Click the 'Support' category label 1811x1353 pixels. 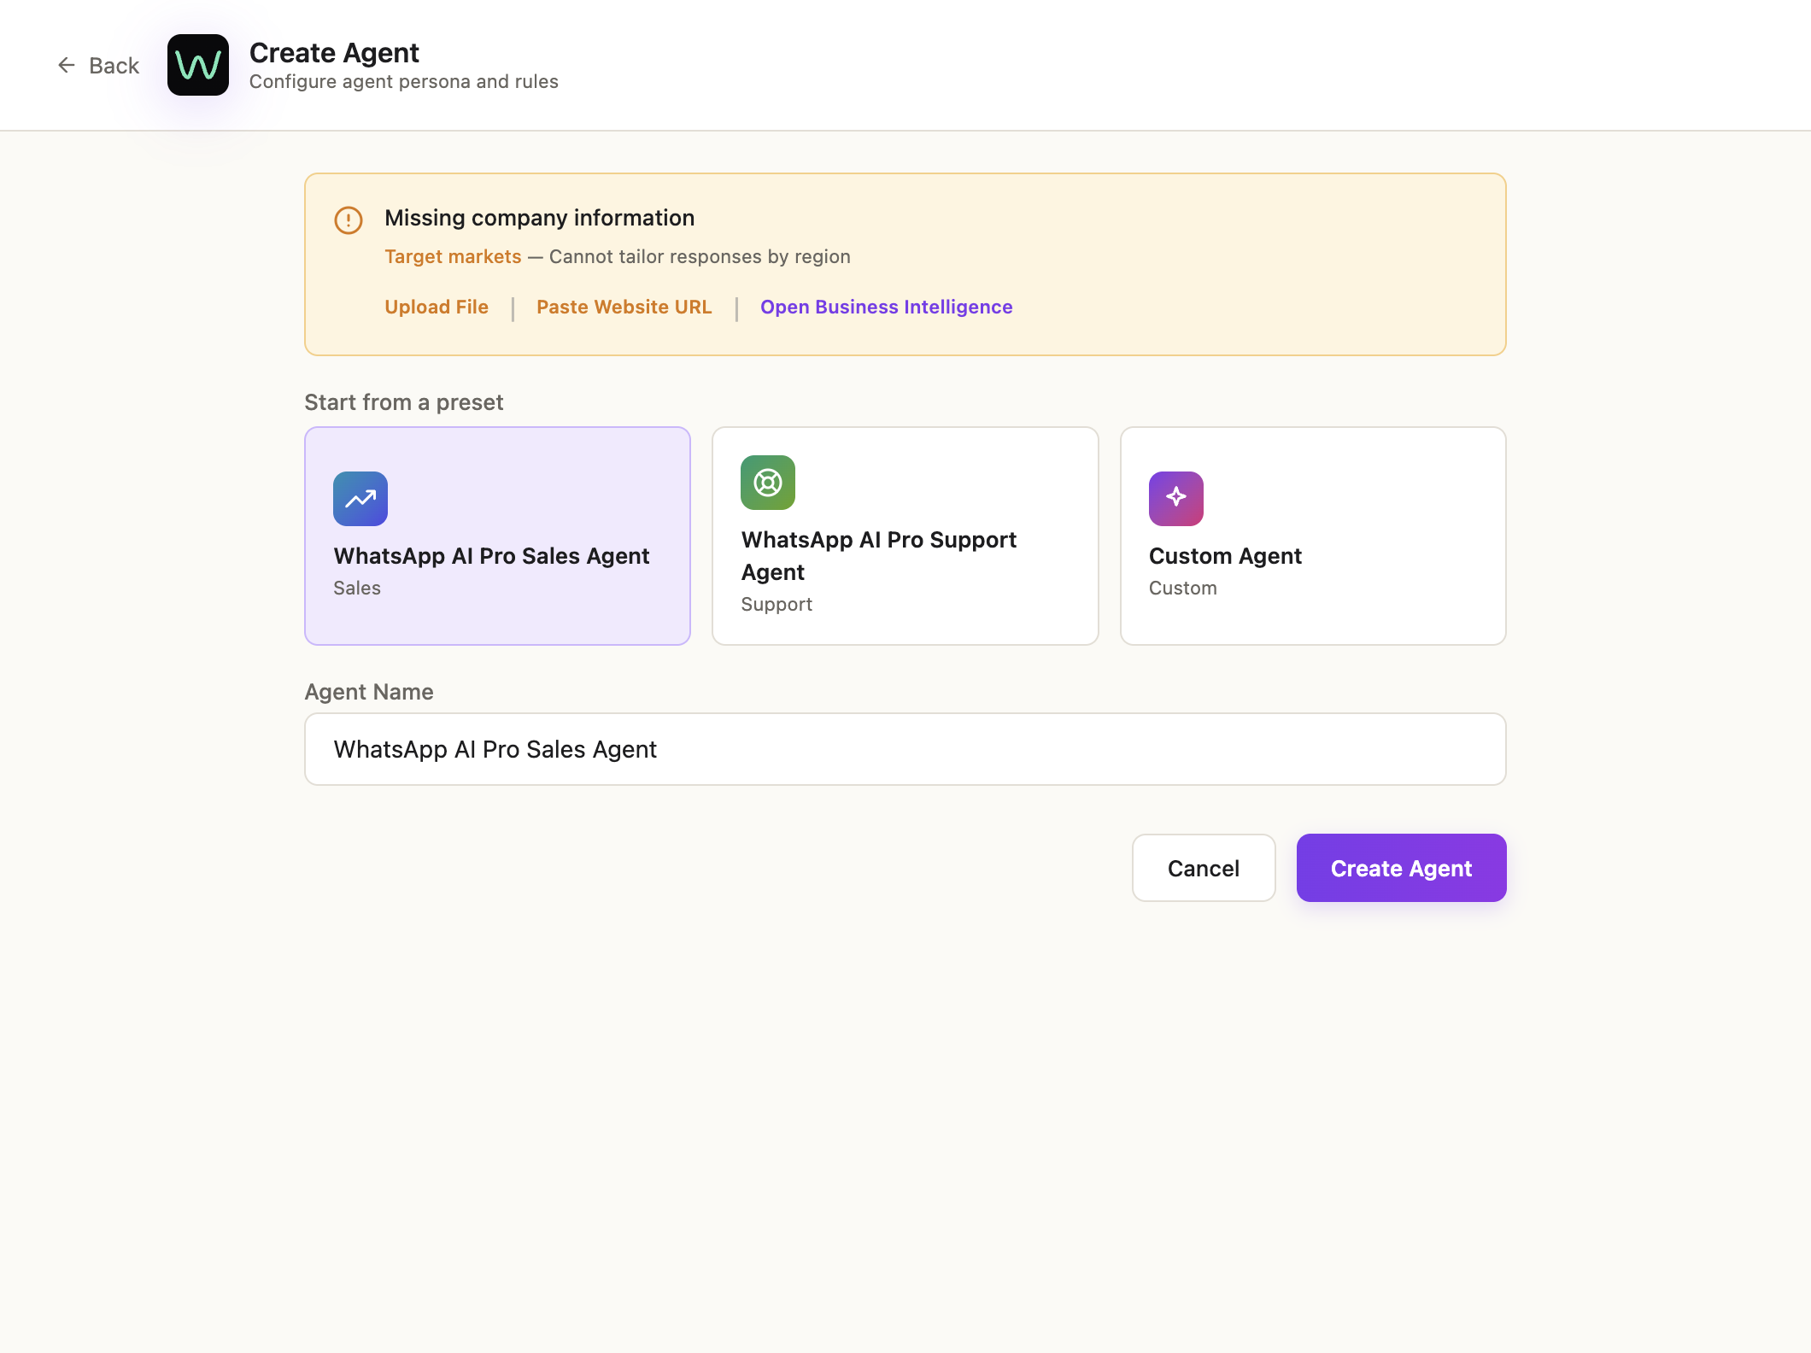777,604
